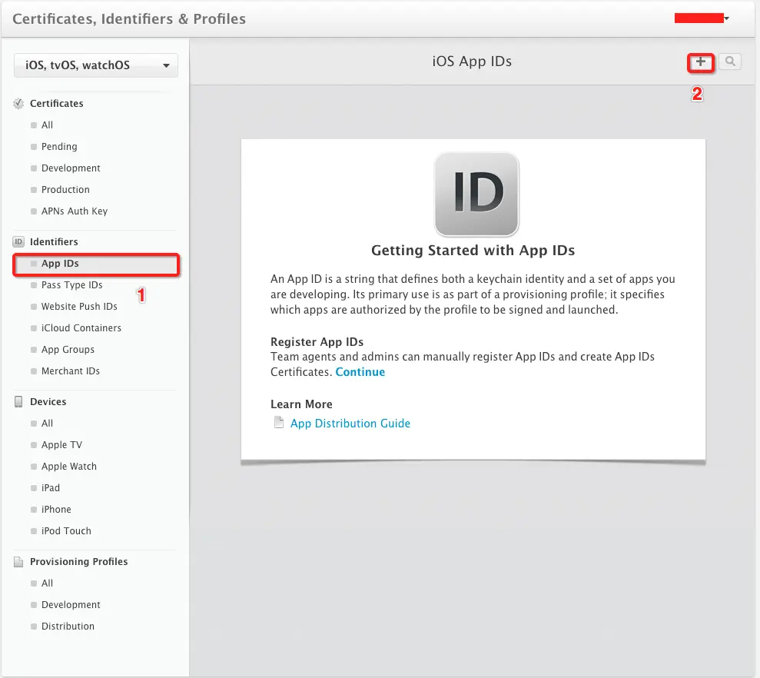Click the Identifiers section ID icon
The width and height of the screenshot is (760, 678).
click(x=18, y=241)
